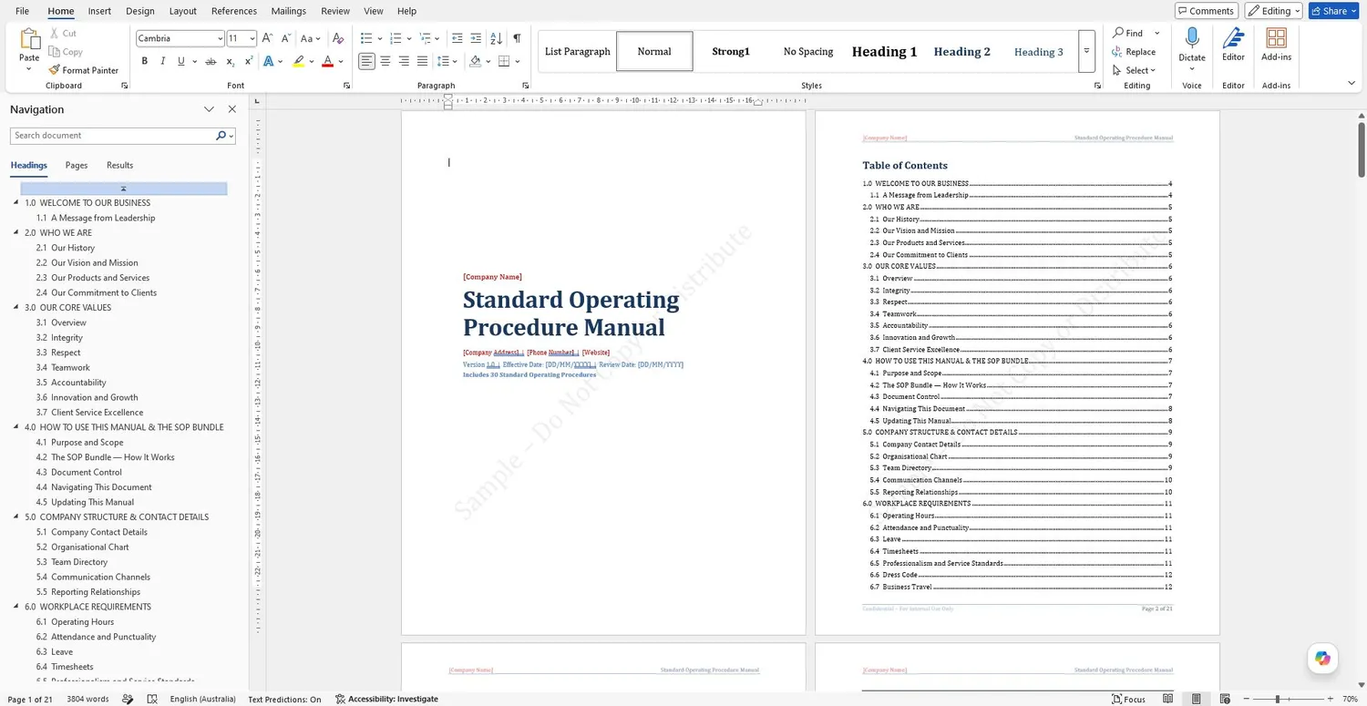Click the red font color button
Viewport: 1367px width, 706px height.
327,61
